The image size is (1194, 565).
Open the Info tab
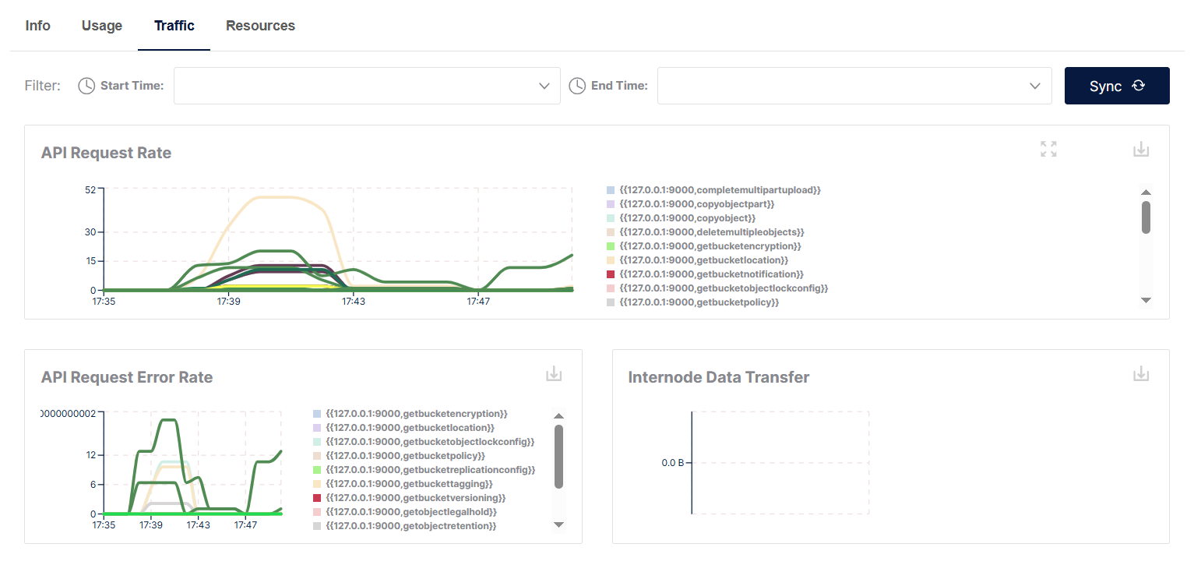click(x=37, y=26)
